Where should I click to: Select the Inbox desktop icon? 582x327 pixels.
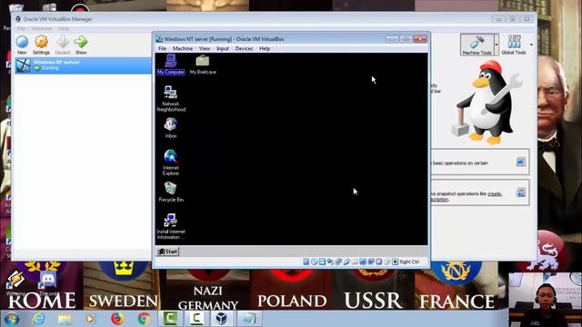pyautogui.click(x=171, y=128)
